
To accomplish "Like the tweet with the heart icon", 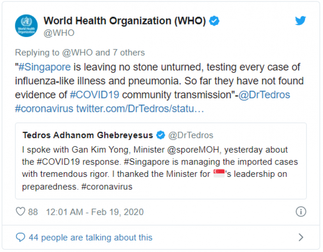I will [21, 212].
